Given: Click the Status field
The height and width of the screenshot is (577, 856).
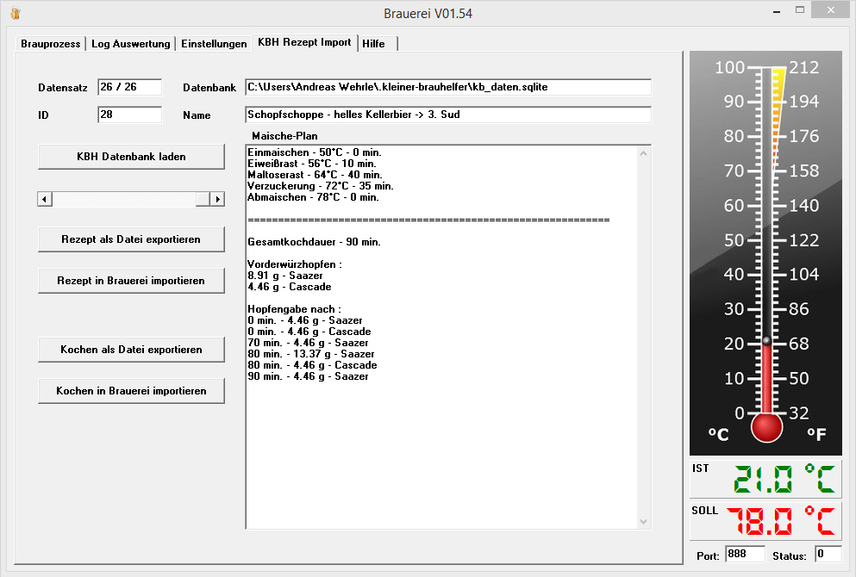Looking at the screenshot, I should pos(828,555).
